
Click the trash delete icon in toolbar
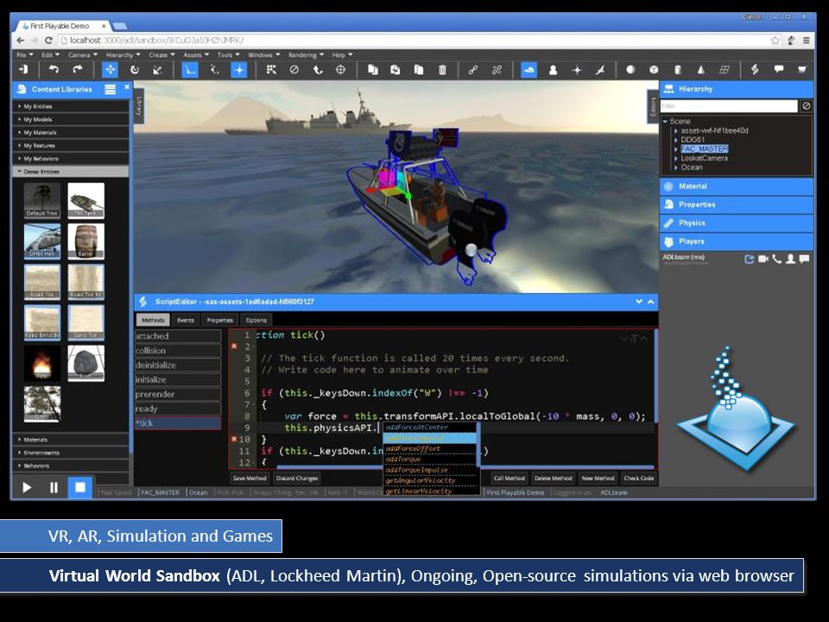[x=442, y=70]
